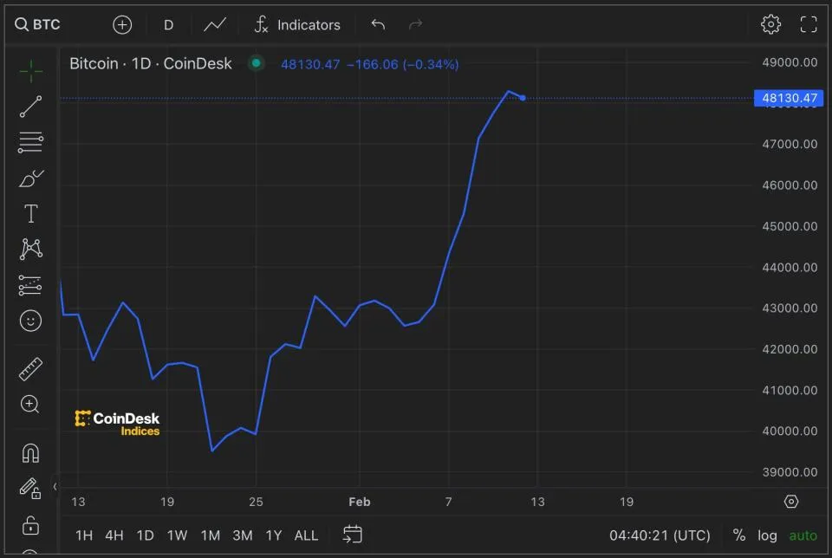
Task: Select the ALL time range
Action: point(306,535)
